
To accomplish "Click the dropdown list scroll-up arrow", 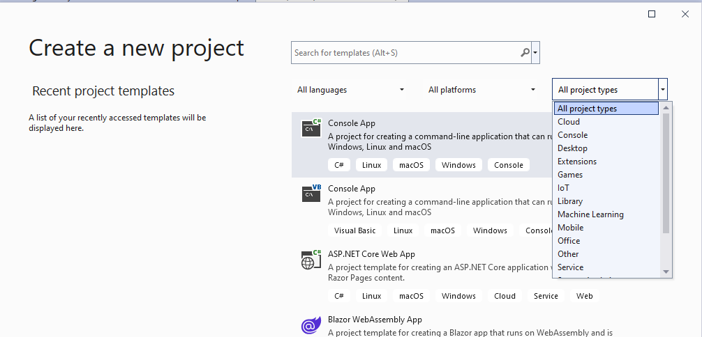I will [666, 107].
